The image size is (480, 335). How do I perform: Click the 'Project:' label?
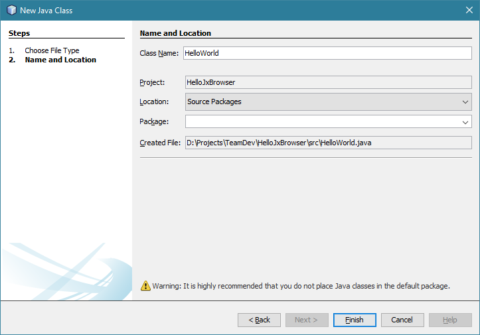tap(152, 83)
